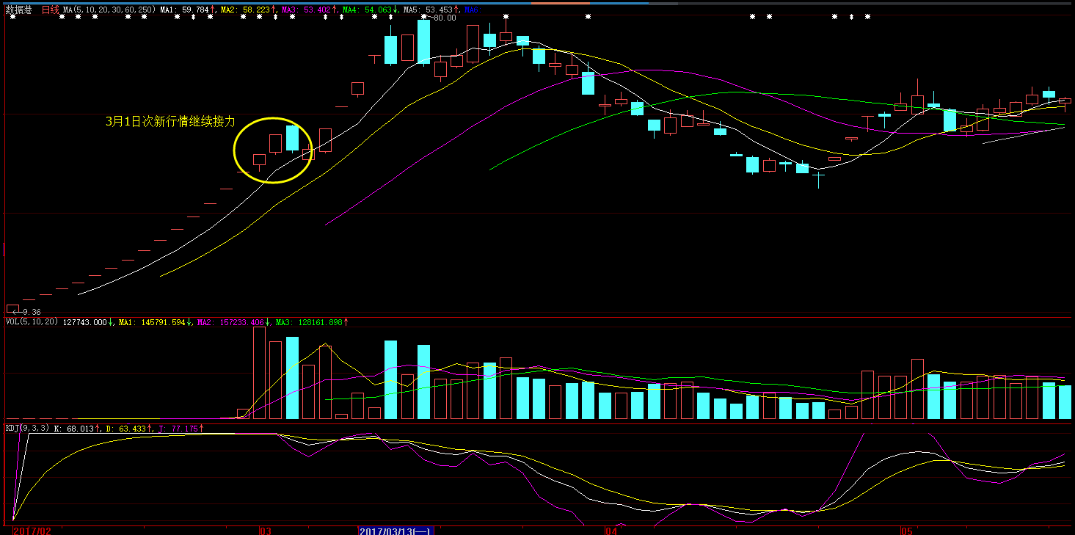Screen dimensions: 1075x535
Task: Click the rightmost info marker in top row
Action: (x=867, y=17)
